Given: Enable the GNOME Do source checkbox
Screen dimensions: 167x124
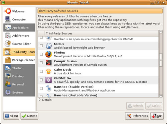Looking at the screenshot, I should click(x=41, y=80).
